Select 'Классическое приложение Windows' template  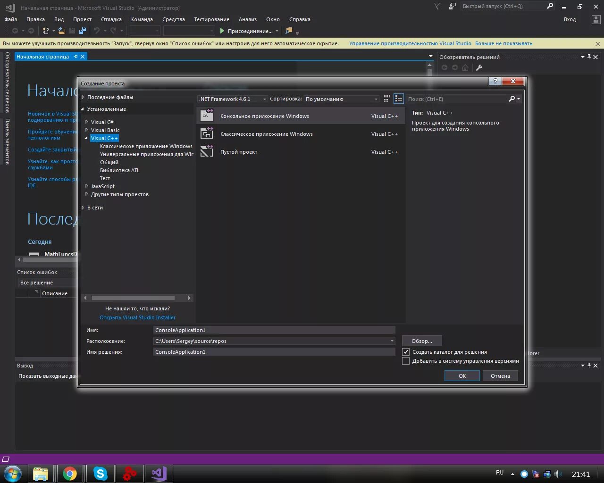301,134
